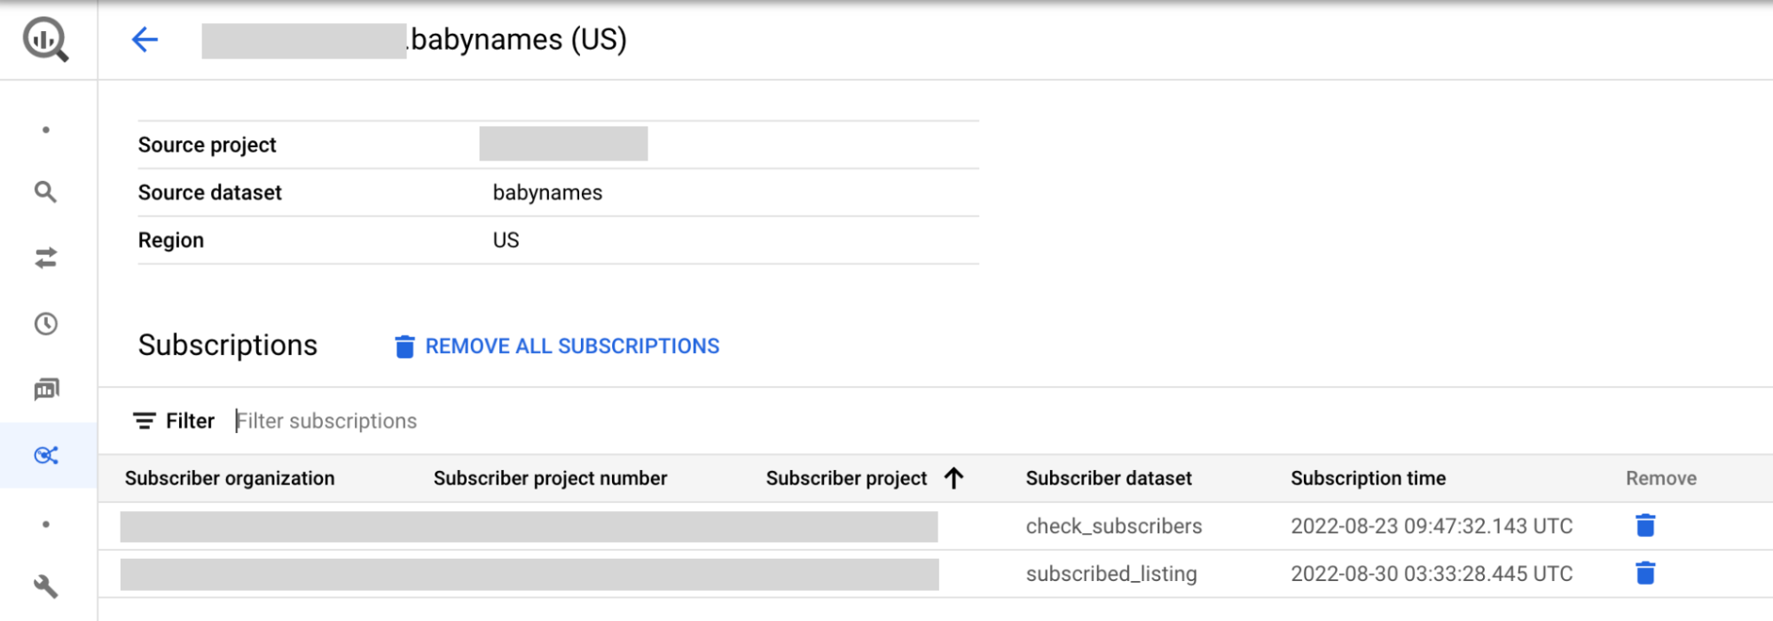Click the Subscriber organization column header

(x=231, y=478)
